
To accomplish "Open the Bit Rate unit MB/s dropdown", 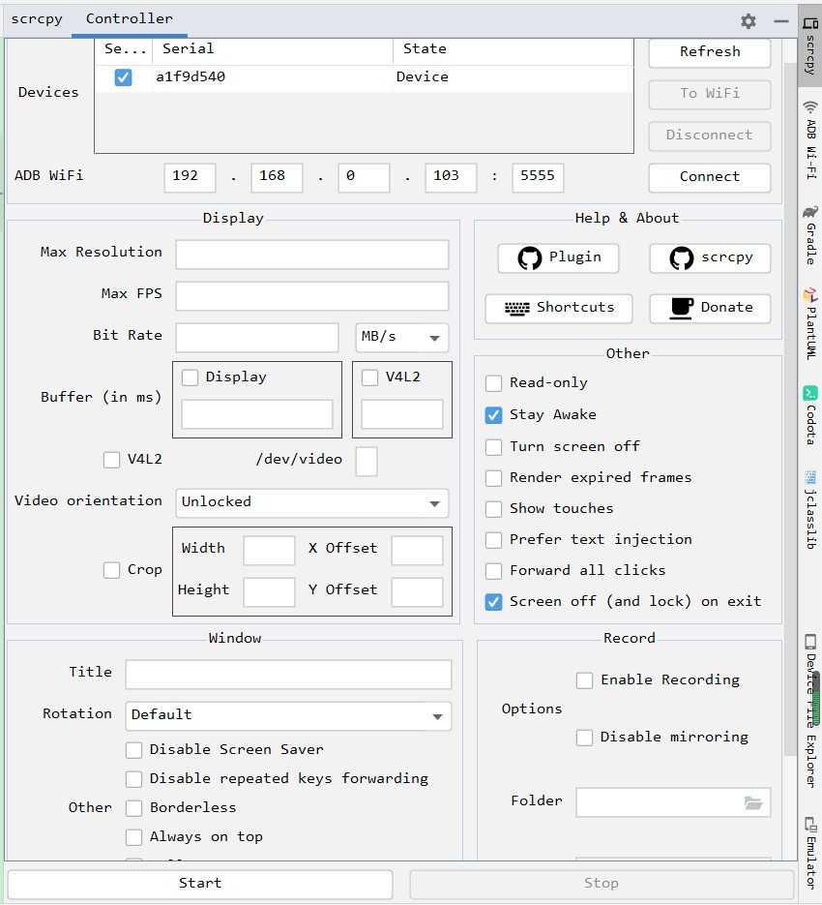I will 401,337.
